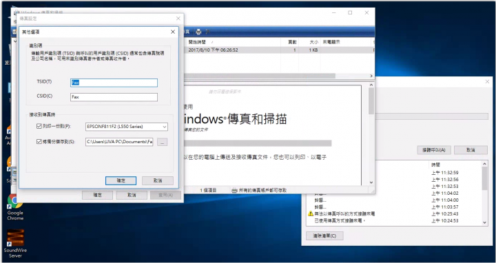The height and width of the screenshot is (263, 496).
Task: Open the EPSONF811F2 (L550 Series) printer dropdown
Action: pyautogui.click(x=127, y=127)
